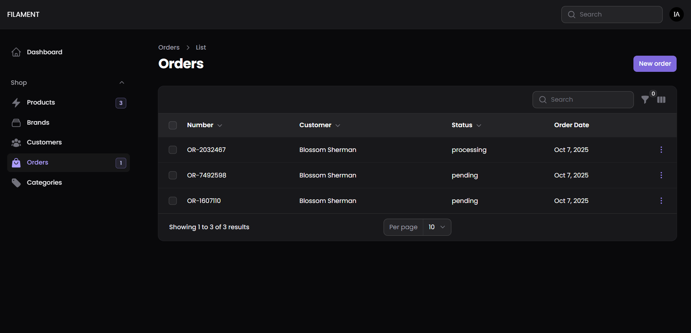Click the Orders breadcrumb link
The width and height of the screenshot is (691, 333).
tap(169, 47)
